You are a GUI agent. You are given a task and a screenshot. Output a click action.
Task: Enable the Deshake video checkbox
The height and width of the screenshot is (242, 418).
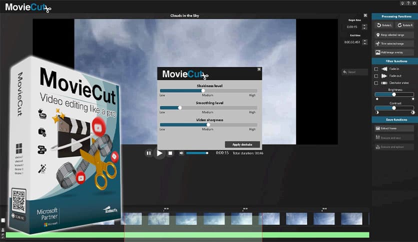(376, 83)
